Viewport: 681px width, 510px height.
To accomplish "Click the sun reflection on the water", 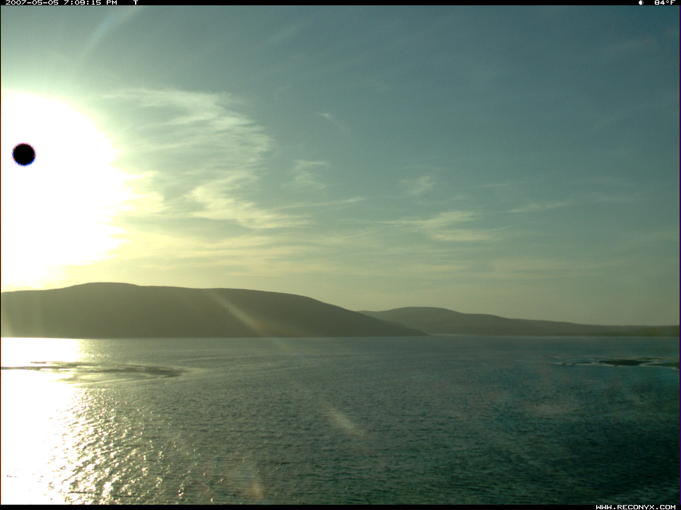I will click(33, 432).
